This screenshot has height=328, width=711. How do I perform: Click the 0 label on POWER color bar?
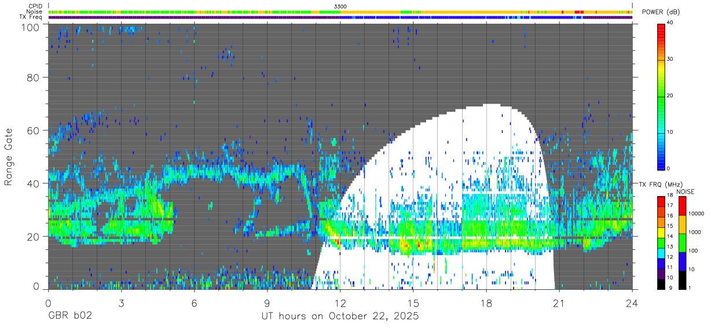pyautogui.click(x=669, y=168)
